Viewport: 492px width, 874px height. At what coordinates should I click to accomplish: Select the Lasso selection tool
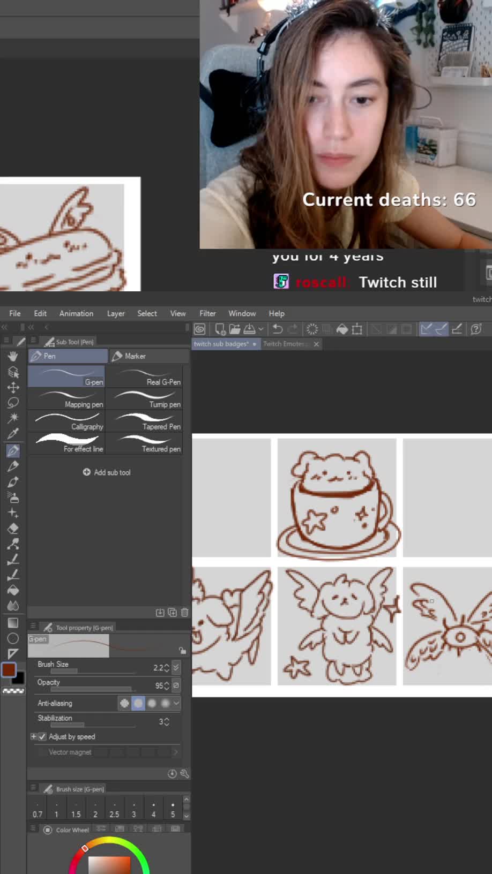point(13,403)
